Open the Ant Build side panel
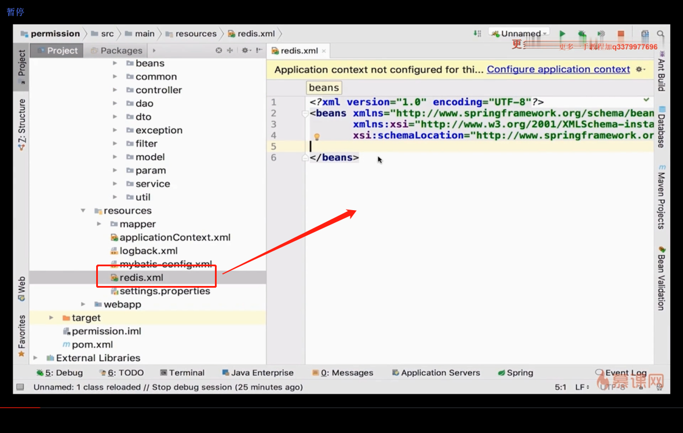Image resolution: width=683 pixels, height=433 pixels. click(x=662, y=71)
